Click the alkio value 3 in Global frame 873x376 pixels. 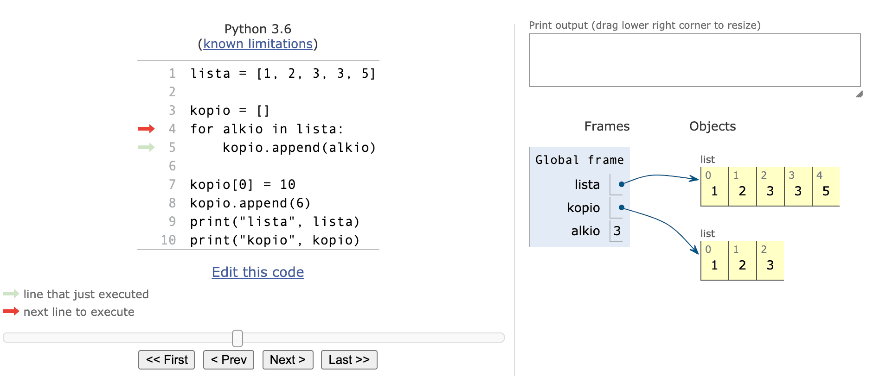click(617, 231)
